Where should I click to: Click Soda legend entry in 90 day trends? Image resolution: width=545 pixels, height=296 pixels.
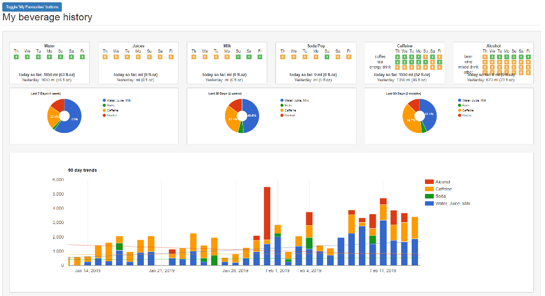[x=435, y=196]
